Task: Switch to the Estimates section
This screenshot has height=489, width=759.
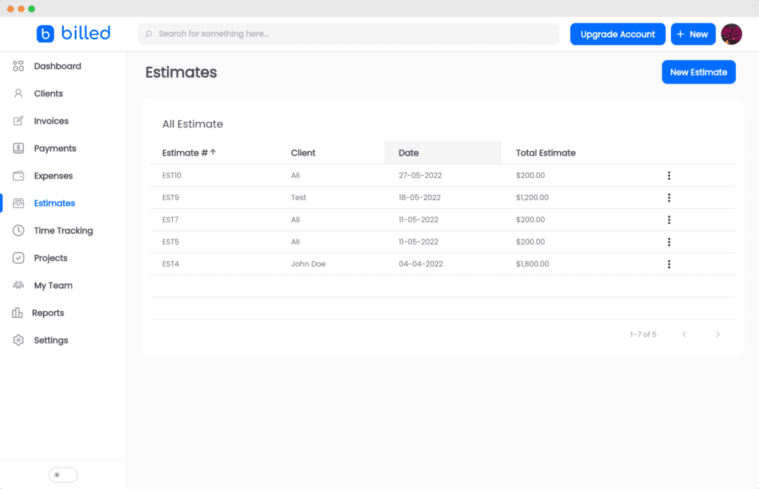Action: coord(55,203)
